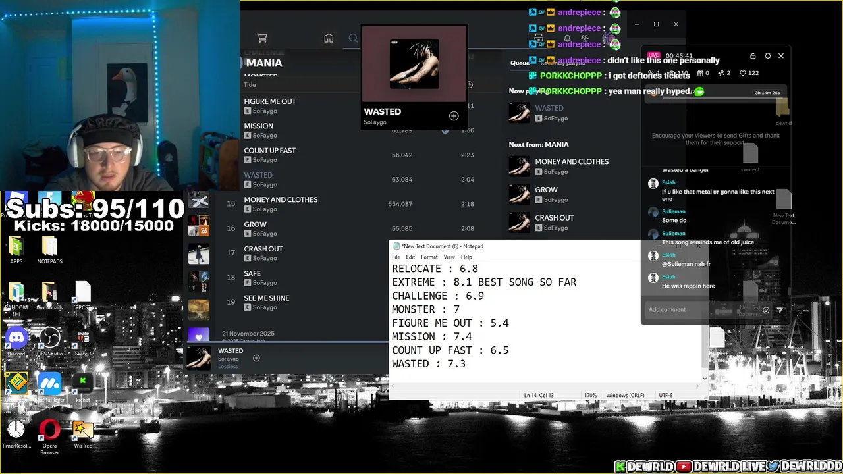Click album thumbnail in bottom player bar
843x474 pixels.
click(x=199, y=358)
